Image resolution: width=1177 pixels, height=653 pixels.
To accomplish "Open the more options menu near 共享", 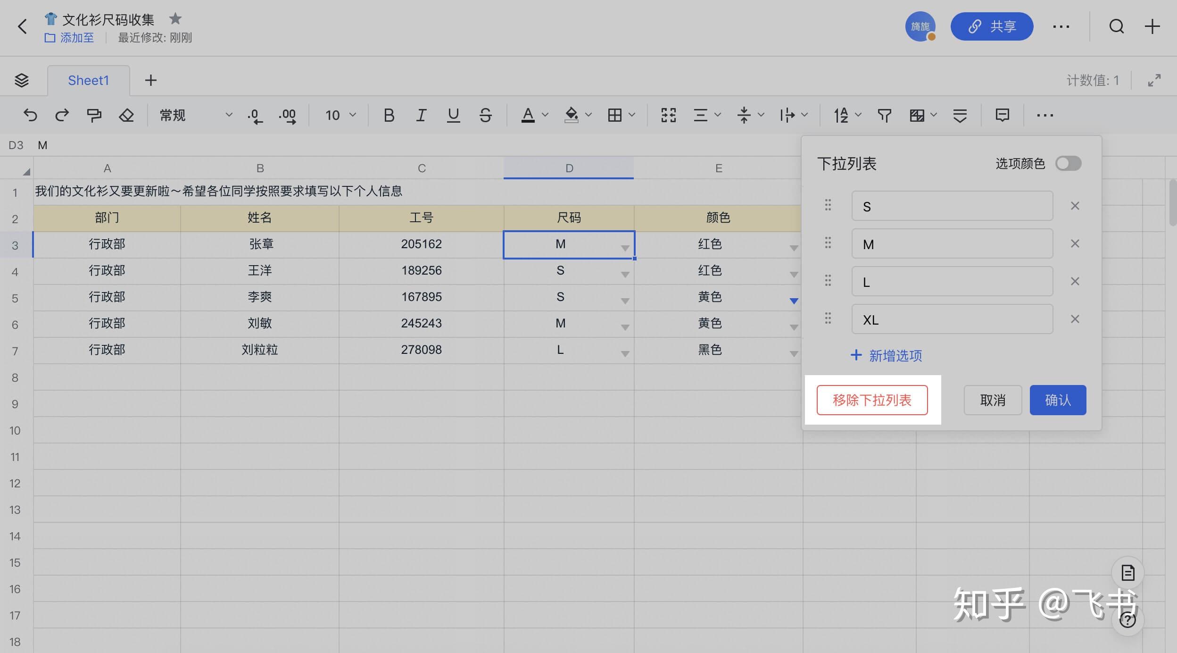I will 1061,26.
